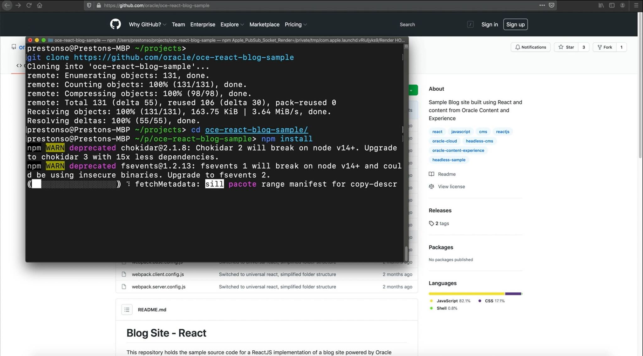Select the oracle-content-experience topic tag
Viewport: 643px width, 356px height.
pos(458,151)
